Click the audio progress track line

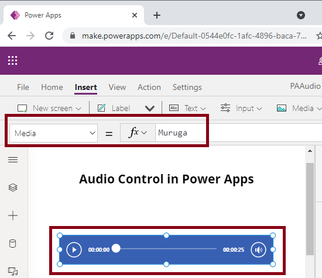click(x=168, y=249)
